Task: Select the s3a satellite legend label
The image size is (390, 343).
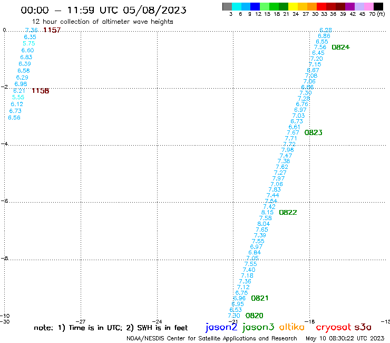Action: [363, 327]
